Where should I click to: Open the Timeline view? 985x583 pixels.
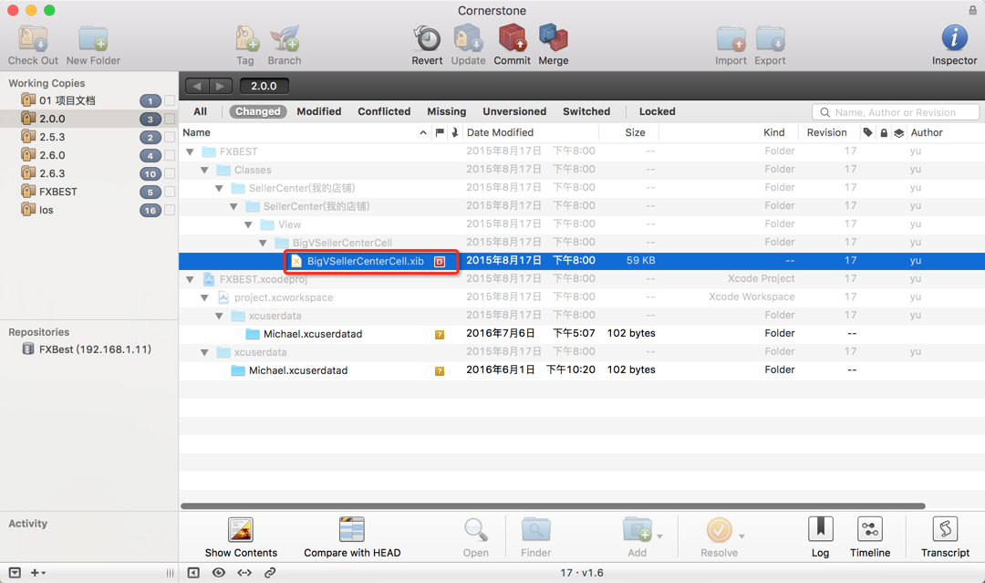(870, 529)
